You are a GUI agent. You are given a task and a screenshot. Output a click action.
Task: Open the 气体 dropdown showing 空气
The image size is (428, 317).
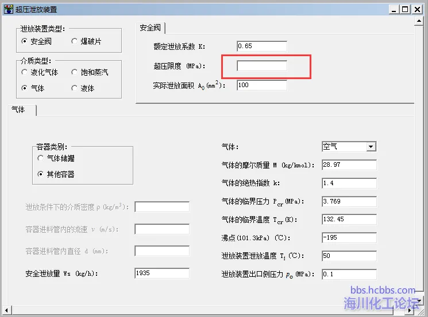point(371,147)
